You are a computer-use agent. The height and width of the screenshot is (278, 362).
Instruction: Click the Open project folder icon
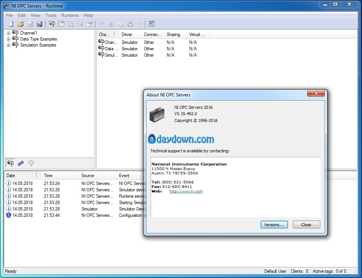21,24
